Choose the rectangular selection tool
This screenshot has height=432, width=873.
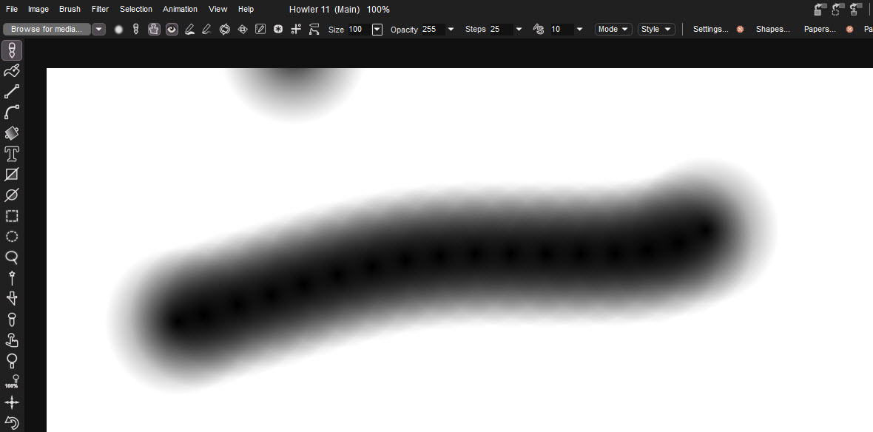[x=12, y=216]
